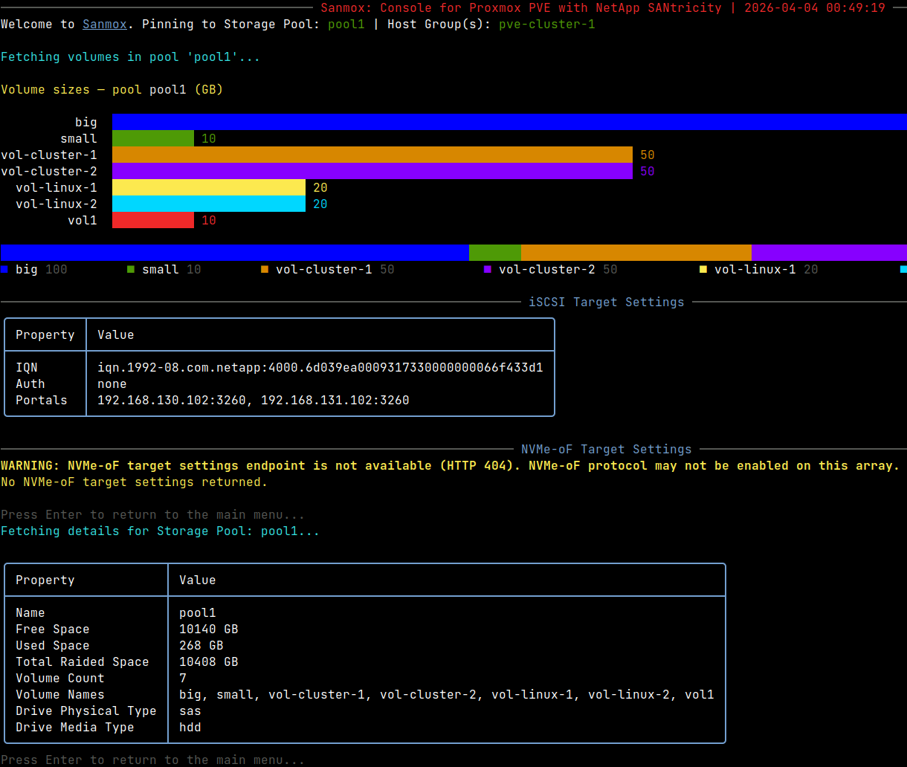The height and width of the screenshot is (767, 907).
Task: Click the purple vol-cluster-2 legend square
Action: (488, 269)
